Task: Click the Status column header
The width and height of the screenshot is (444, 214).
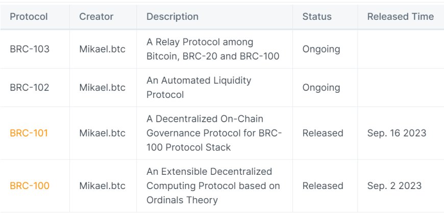Action: pyautogui.click(x=317, y=17)
